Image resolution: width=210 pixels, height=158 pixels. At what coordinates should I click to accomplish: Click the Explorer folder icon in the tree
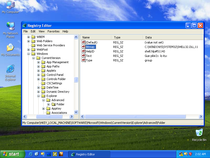[x=43, y=96]
